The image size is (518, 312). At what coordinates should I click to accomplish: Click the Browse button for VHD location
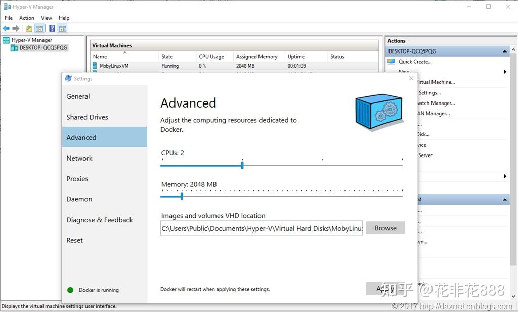[x=385, y=228]
